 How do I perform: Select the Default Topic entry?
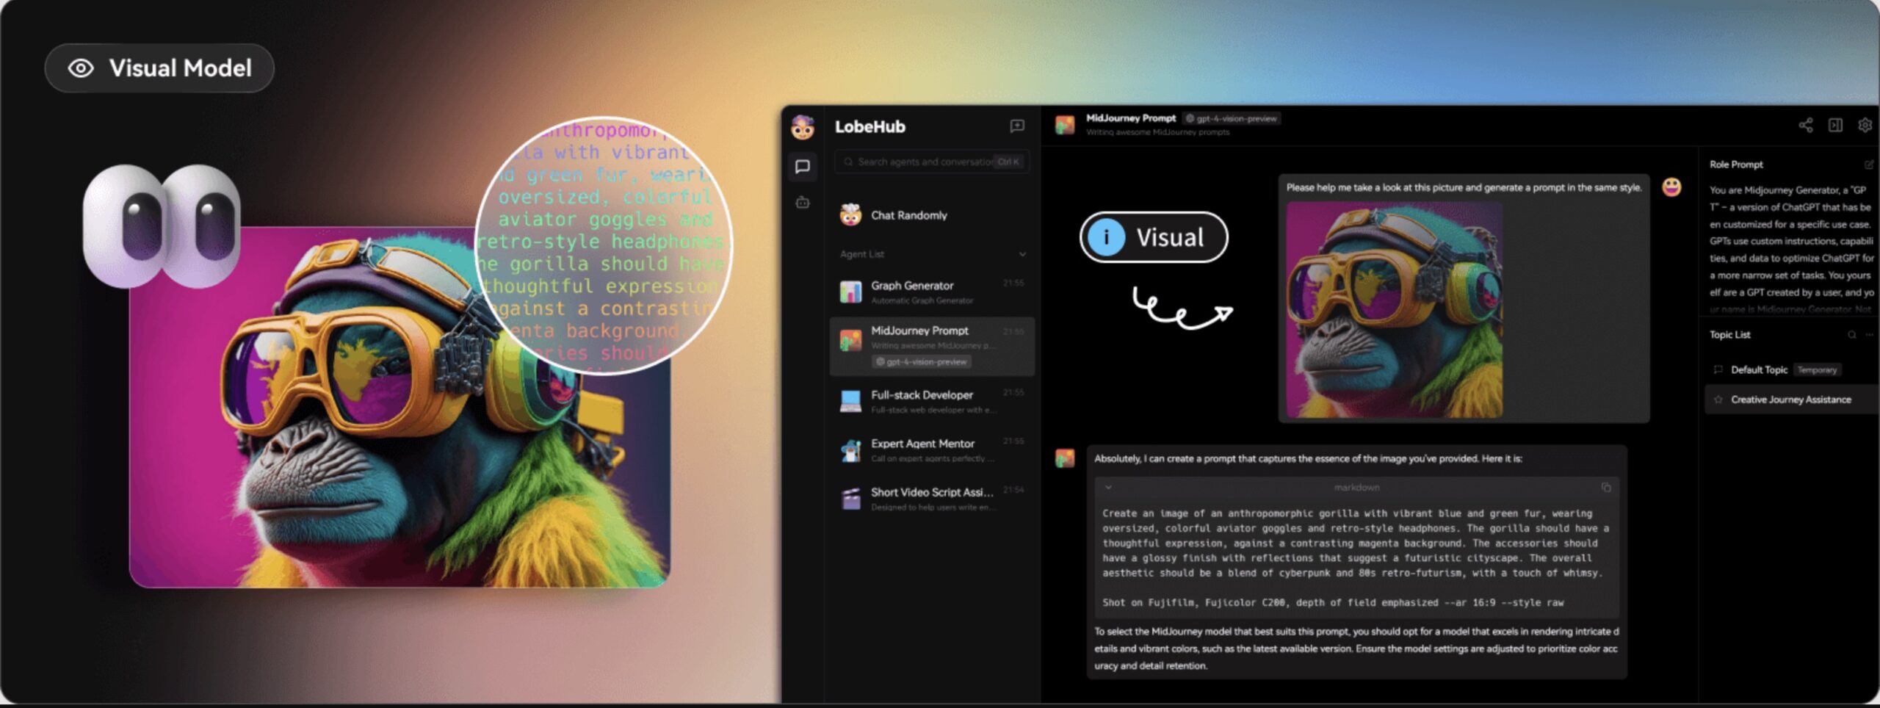1790,369
